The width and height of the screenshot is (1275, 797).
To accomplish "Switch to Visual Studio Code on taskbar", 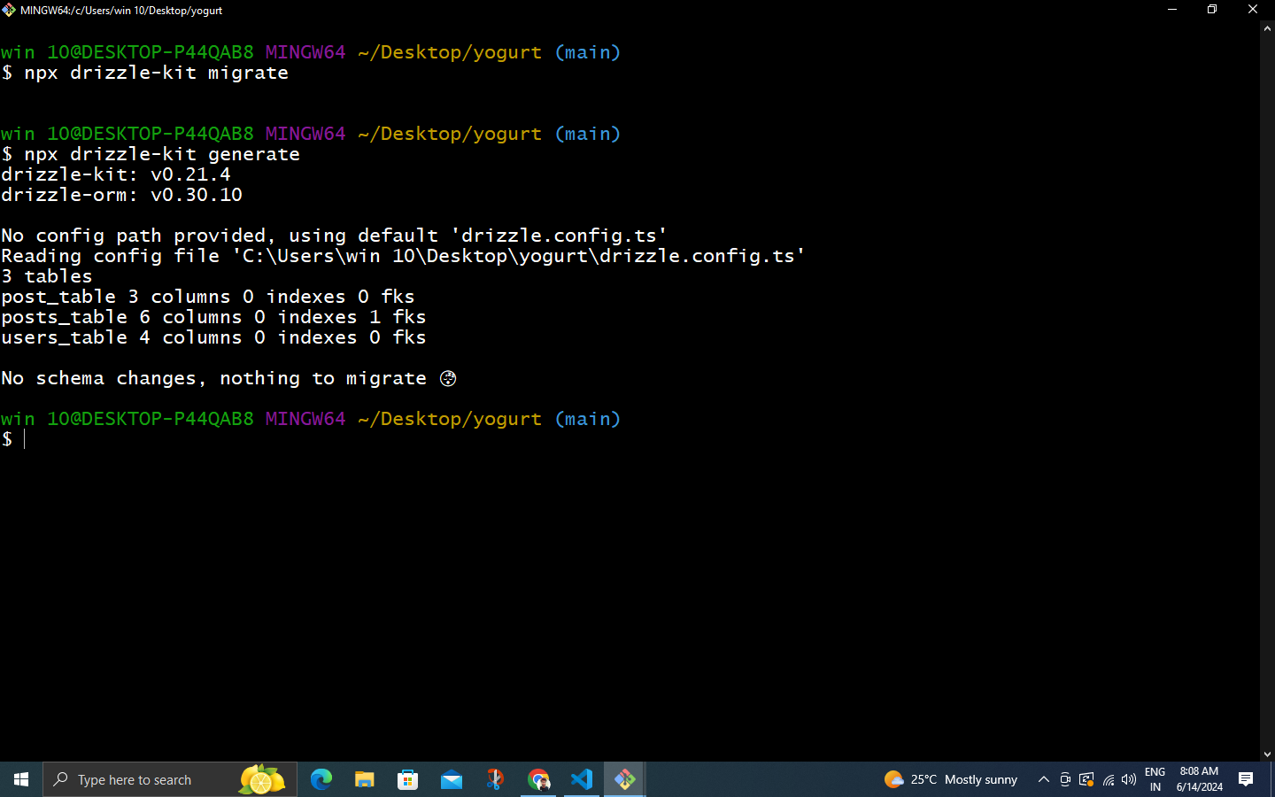I will point(582,779).
